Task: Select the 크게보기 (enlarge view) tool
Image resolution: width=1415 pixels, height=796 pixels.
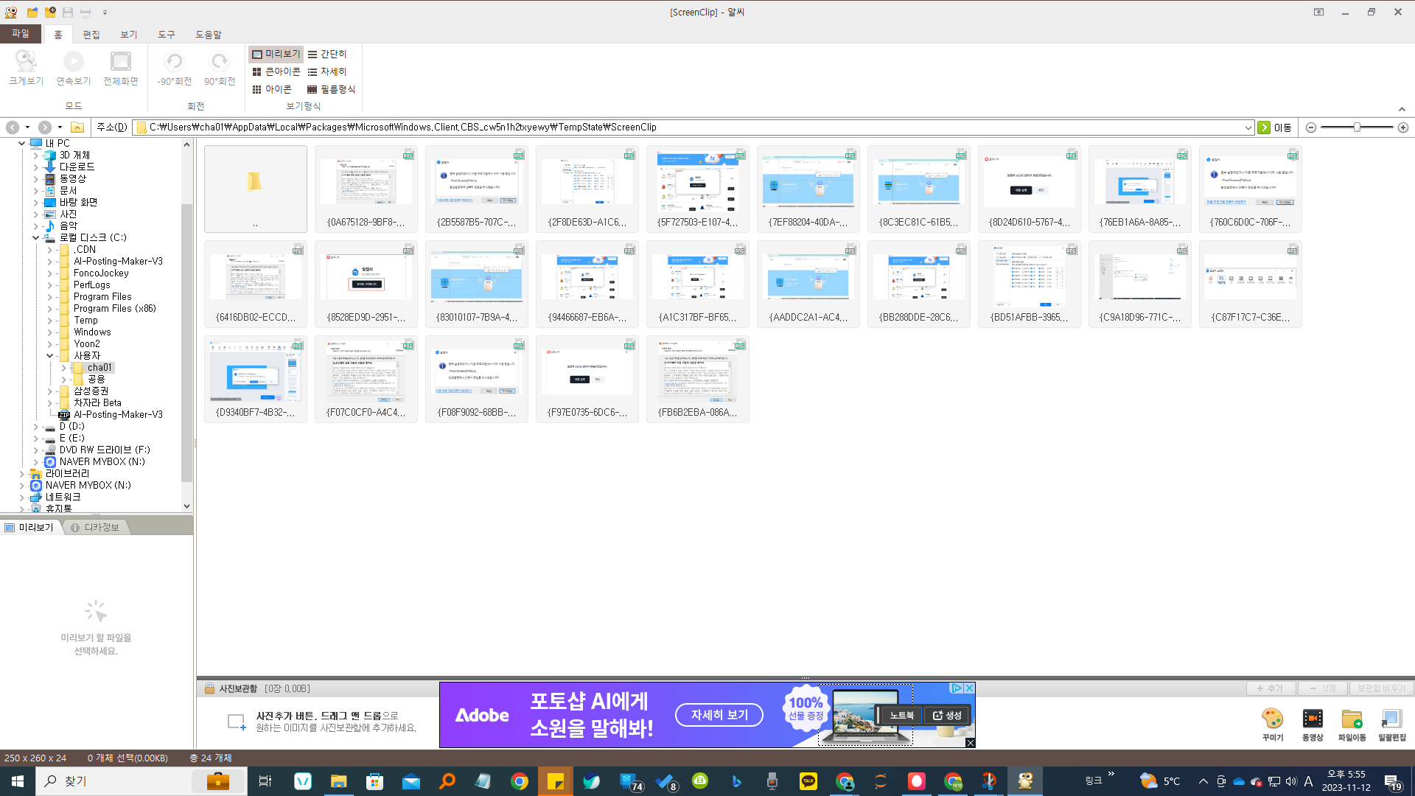Action: (x=26, y=68)
